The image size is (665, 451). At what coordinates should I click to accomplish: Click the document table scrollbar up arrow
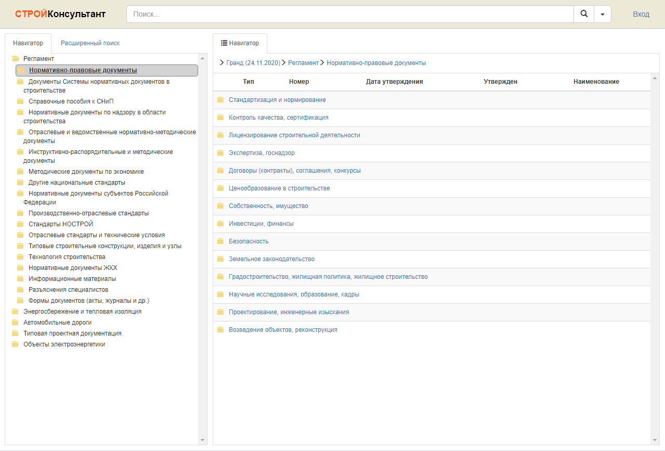(655, 78)
